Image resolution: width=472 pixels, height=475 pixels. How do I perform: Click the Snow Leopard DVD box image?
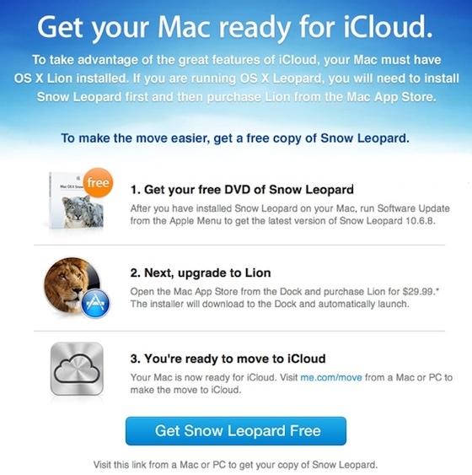pyautogui.click(x=77, y=200)
